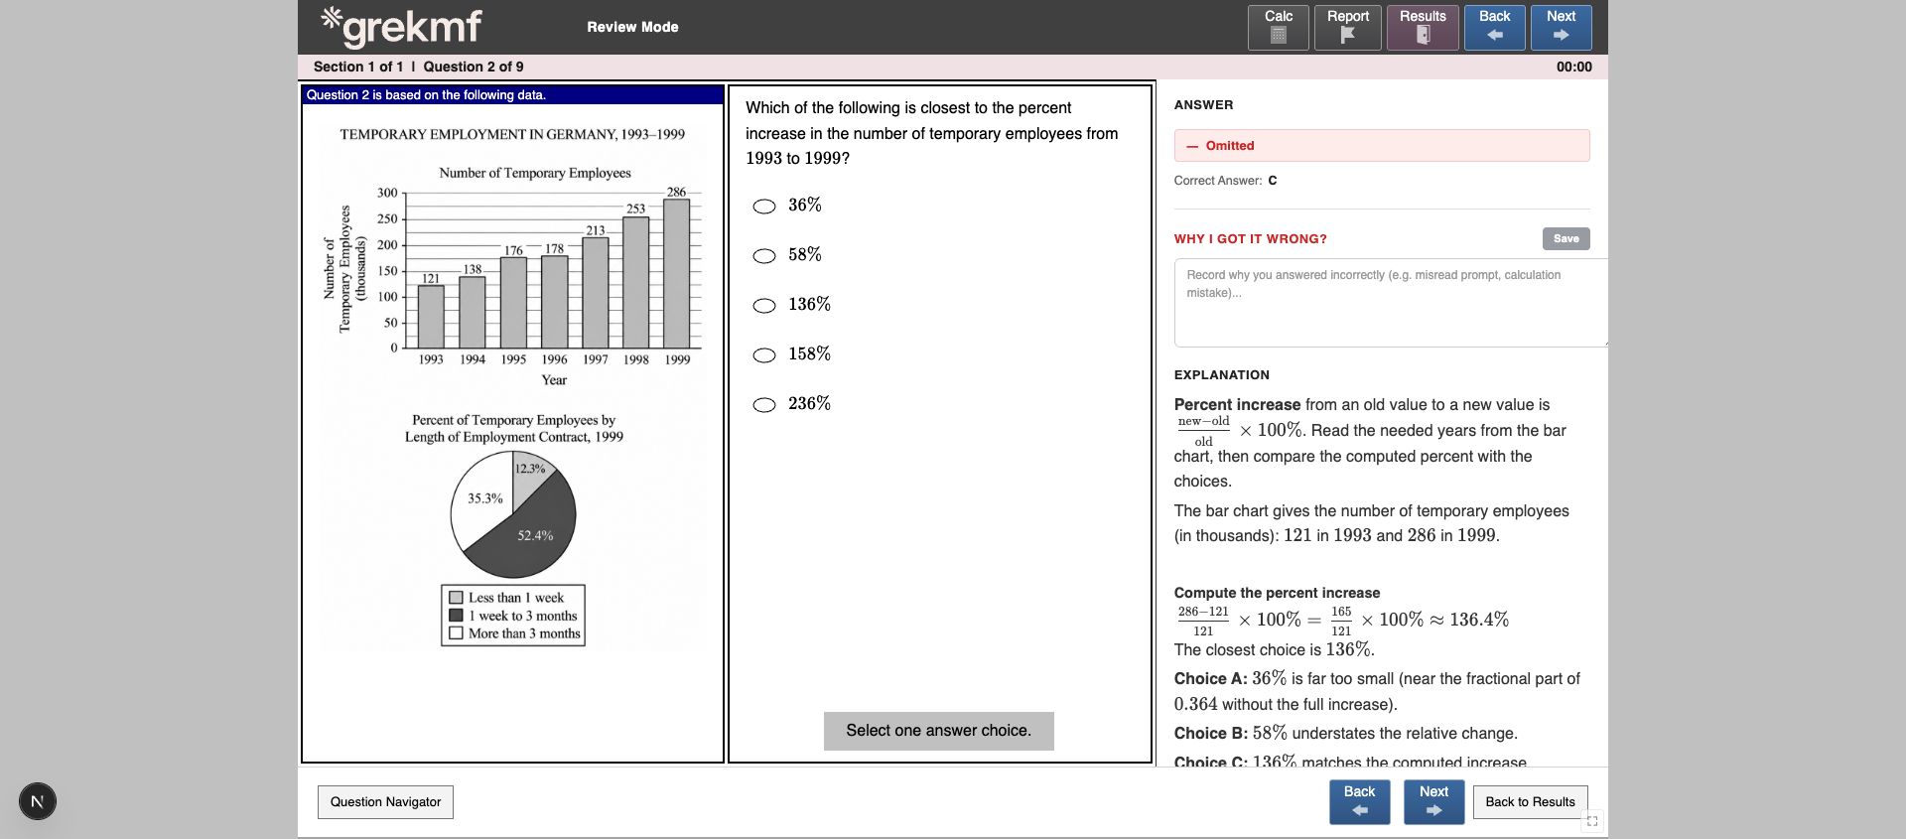Focus the 'Record why you answered incorrectly' textbox
The image size is (1906, 839).
(1390, 303)
